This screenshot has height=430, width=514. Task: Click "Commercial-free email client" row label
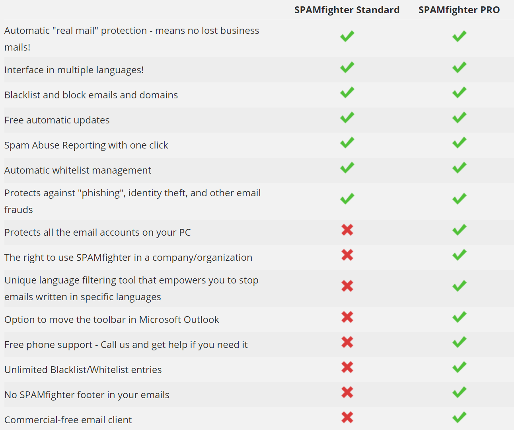coord(68,420)
